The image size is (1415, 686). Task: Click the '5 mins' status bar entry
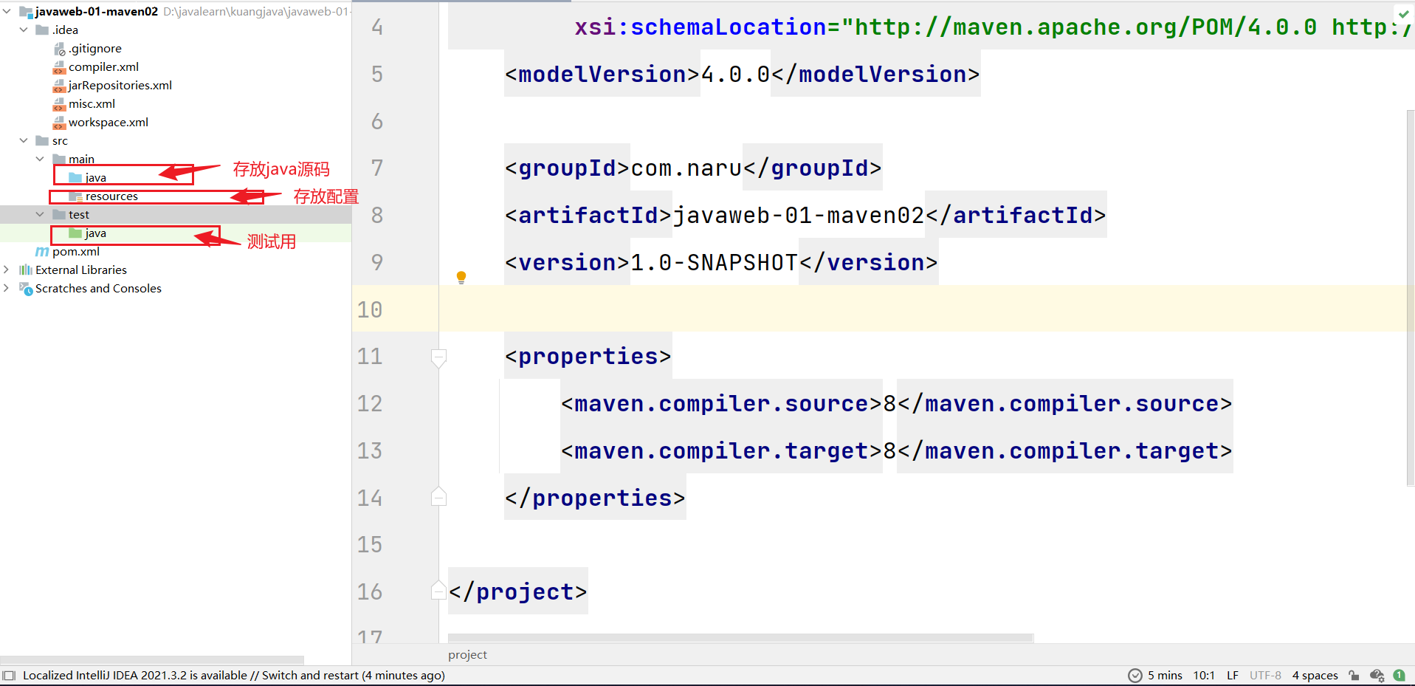click(x=1165, y=676)
